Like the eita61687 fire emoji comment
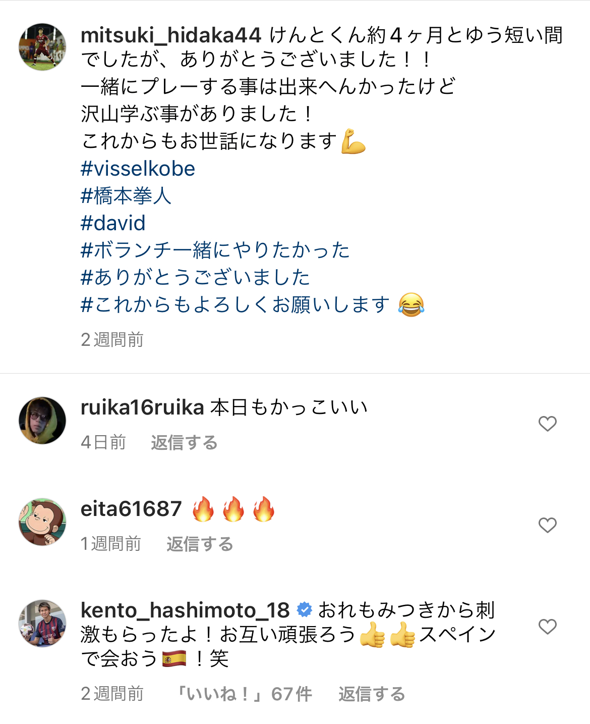This screenshot has height=724, width=590. coord(547,526)
